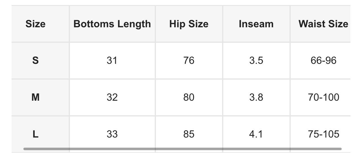Select the Inseam column header
Image resolution: width=362 pixels, height=153 pixels.
(256, 24)
